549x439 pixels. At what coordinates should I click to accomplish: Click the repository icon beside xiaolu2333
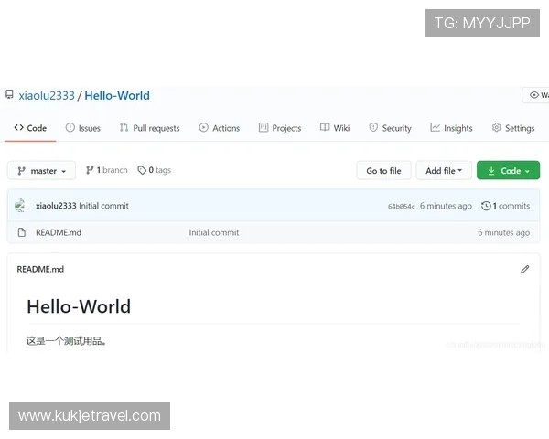[x=10, y=95]
